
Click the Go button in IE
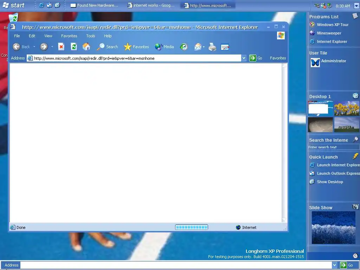point(256,58)
